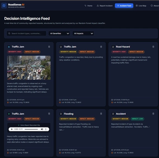Click timestamp 4/7/2026, 4:01:23 pm

[x=121, y=150]
